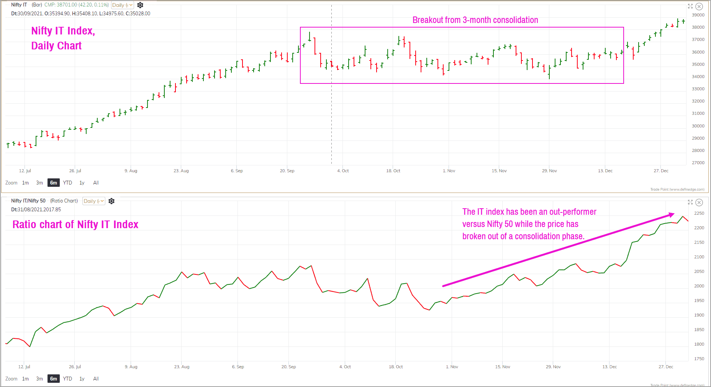Click 2250 on the ratio value axis
The image size is (711, 387).
tap(699, 213)
